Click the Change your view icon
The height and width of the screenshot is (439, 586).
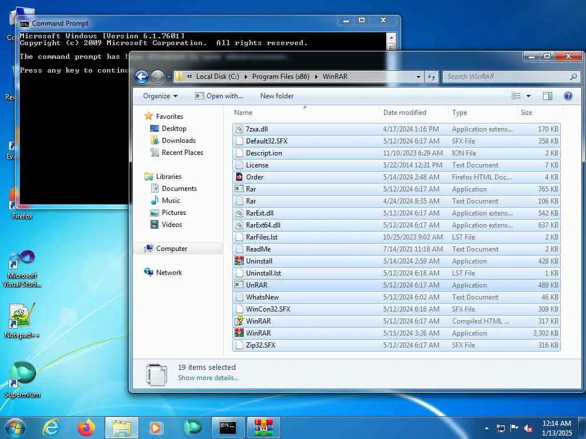point(516,96)
